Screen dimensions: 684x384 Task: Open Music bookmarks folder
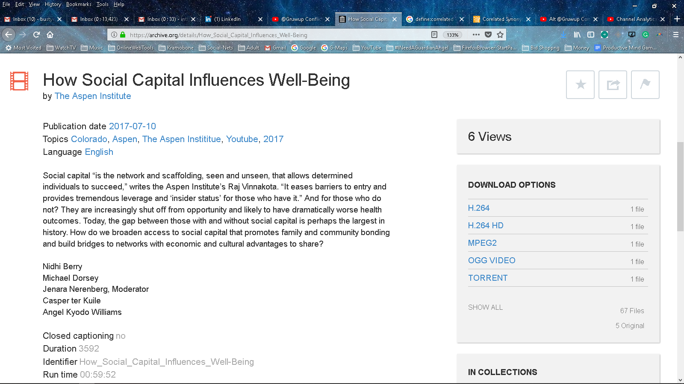pyautogui.click(x=92, y=48)
